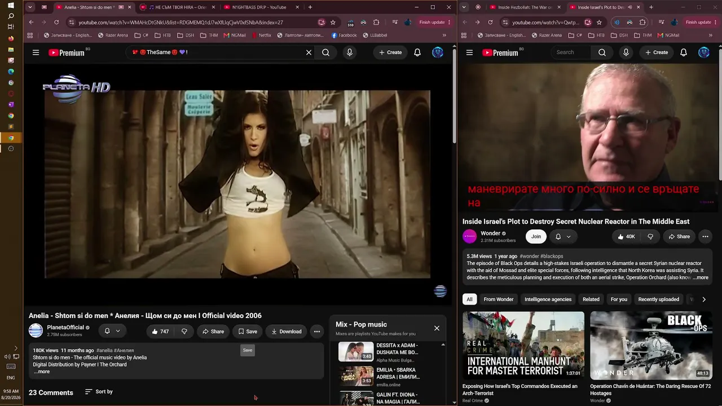This screenshot has height=406, width=722.
Task: Select the Intelligence agencies filter chip
Action: click(x=548, y=299)
